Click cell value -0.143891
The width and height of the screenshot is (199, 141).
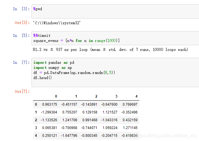(89, 104)
